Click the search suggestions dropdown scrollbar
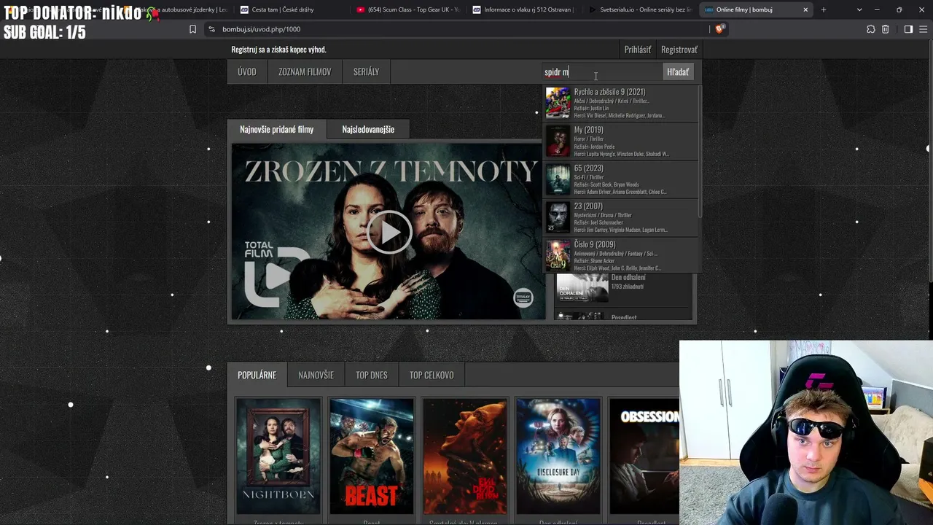This screenshot has height=525, width=933. click(x=700, y=152)
